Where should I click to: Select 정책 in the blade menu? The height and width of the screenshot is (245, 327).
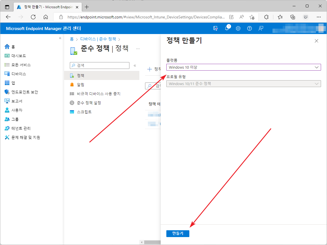[x=102, y=75]
